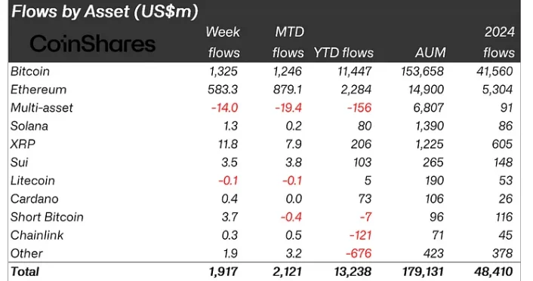Select the total 2024 flows 48,410
Image resolution: width=533 pixels, height=281 pixels.
pos(493,271)
